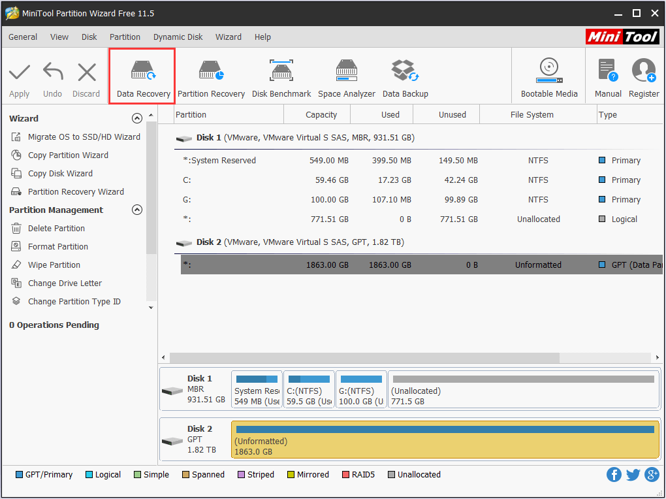Click the horizontal scrollbar thumb
Viewport: 666px width, 499px height.
pos(364,357)
